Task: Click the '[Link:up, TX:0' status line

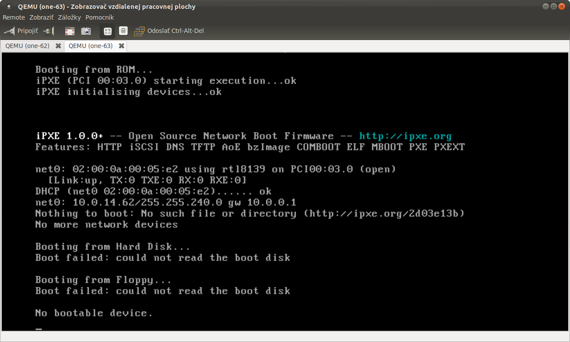Action: pyautogui.click(x=147, y=181)
